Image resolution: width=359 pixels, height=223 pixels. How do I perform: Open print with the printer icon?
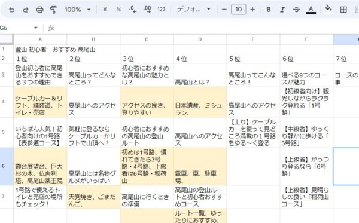(x=39, y=10)
